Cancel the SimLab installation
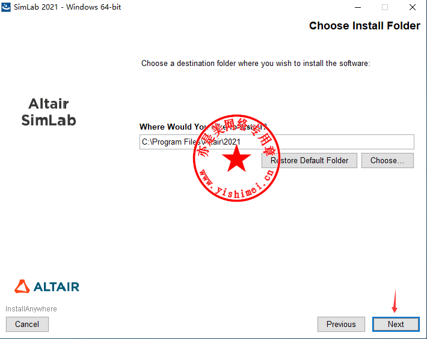Image resolution: width=427 pixels, height=339 pixels. coord(27,324)
